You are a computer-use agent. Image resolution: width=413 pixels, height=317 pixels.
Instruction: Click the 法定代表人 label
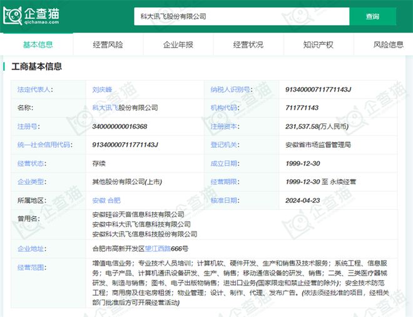tap(35, 90)
